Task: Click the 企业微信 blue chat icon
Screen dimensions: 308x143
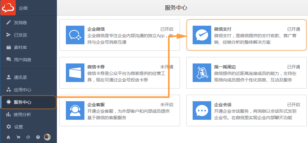Action: coord(75,35)
